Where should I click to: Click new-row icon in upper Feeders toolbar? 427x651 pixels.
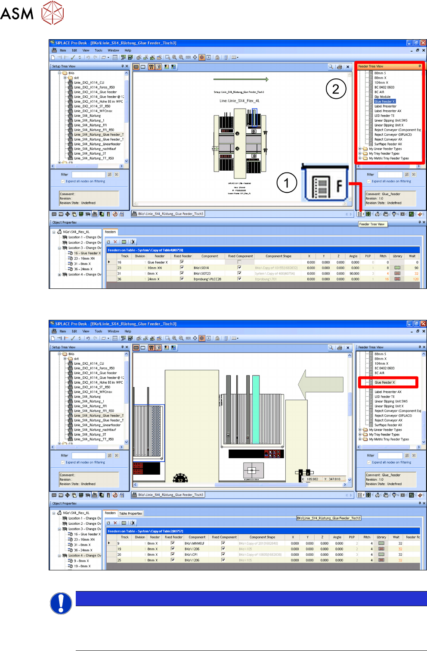pos(108,242)
